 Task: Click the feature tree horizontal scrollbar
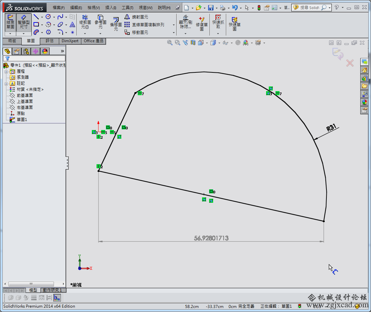tap(31, 284)
